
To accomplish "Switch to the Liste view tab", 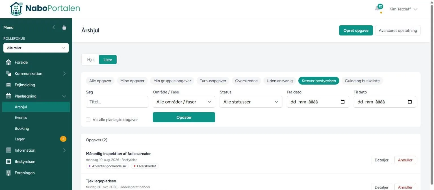I will click(x=108, y=60).
